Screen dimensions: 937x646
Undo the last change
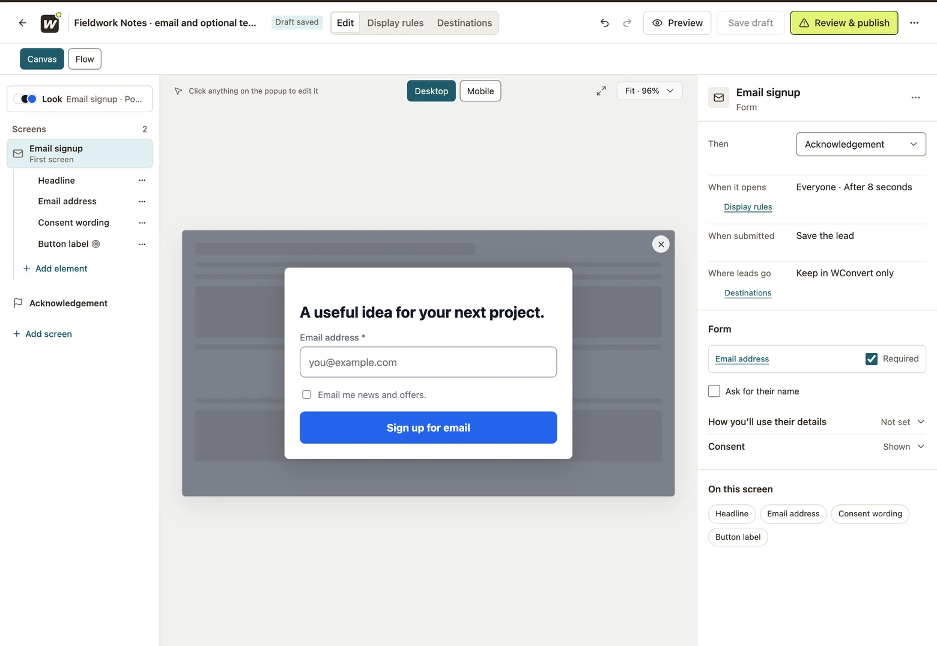point(605,23)
